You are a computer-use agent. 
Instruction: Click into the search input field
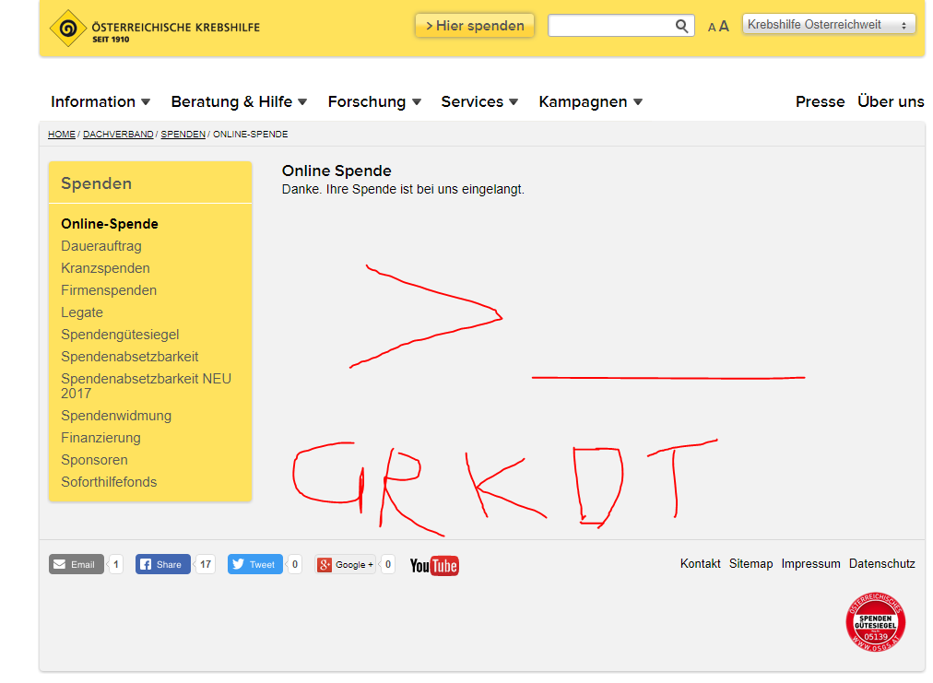tap(611, 26)
